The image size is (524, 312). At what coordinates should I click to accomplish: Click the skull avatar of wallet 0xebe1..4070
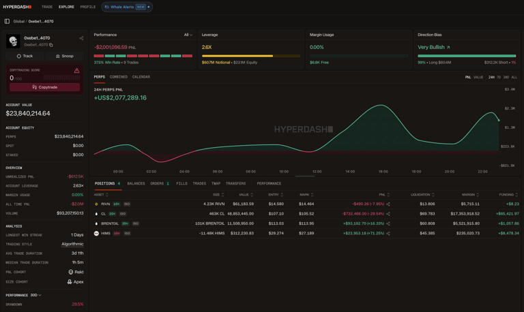click(x=13, y=42)
